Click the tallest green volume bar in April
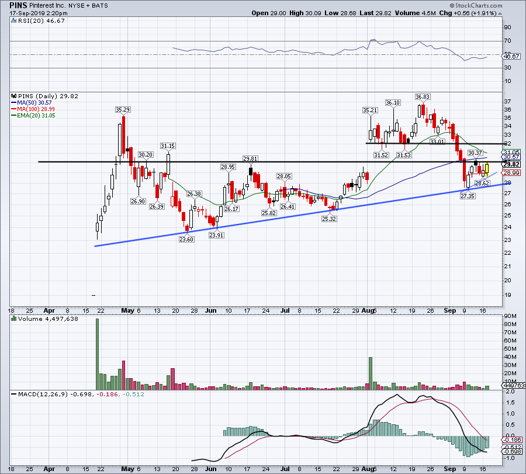Viewport: 526px width, 474px height. click(97, 354)
